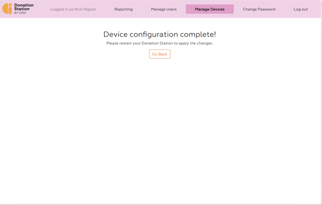Click "Nick Higson" in the navigation bar
The width and height of the screenshot is (322, 205).
coord(85,9)
